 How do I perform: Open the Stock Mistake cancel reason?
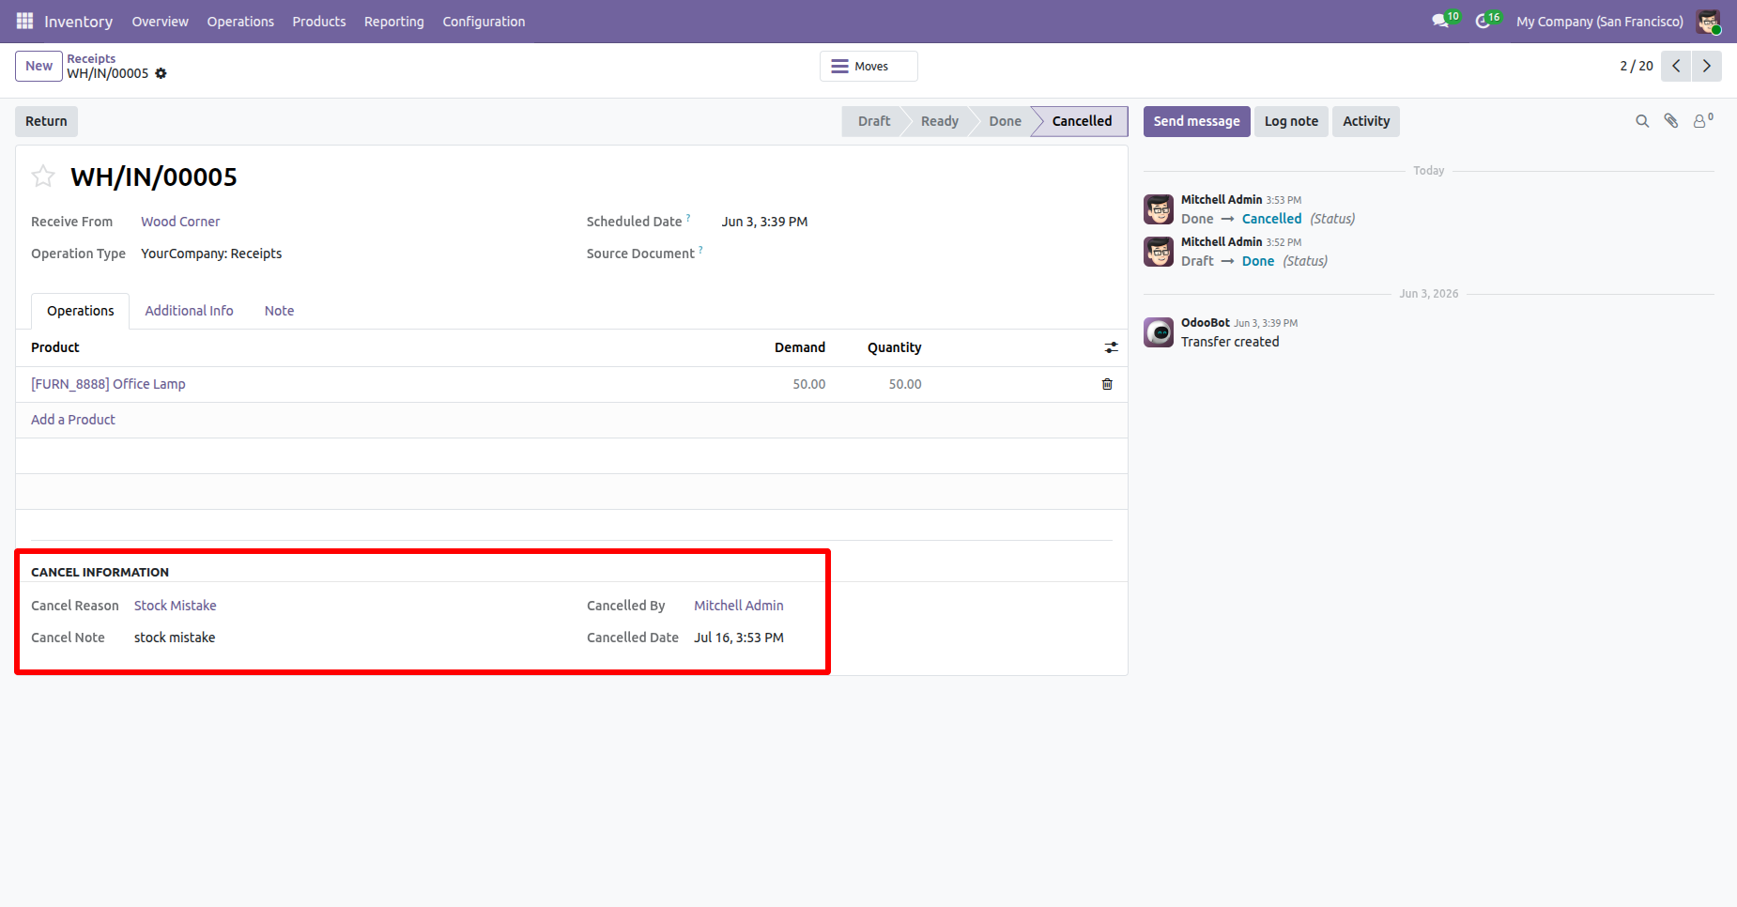pos(176,606)
